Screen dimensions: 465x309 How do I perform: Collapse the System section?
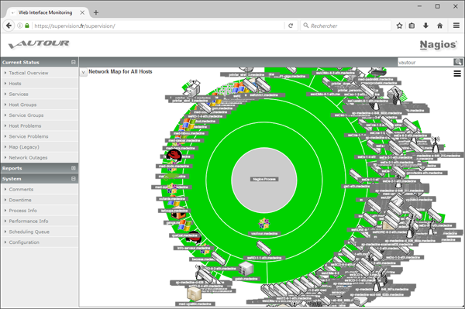click(74, 179)
